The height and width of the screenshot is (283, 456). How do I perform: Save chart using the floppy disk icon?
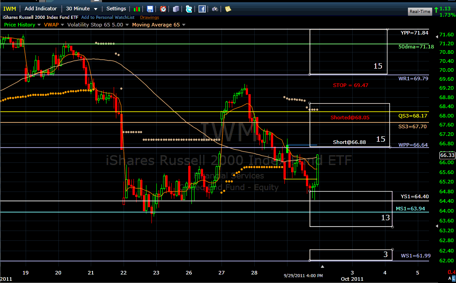tap(150, 9)
